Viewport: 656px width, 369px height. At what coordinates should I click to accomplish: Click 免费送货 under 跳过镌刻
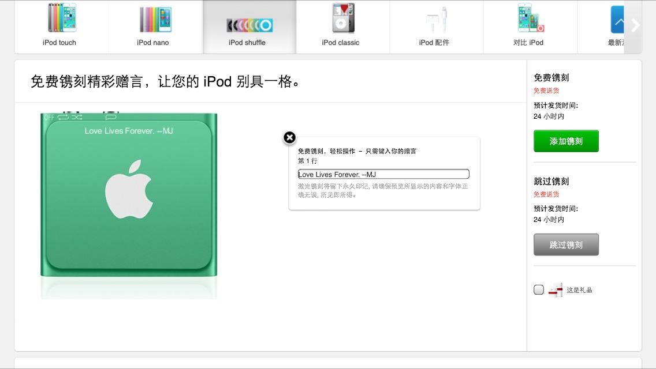546,194
